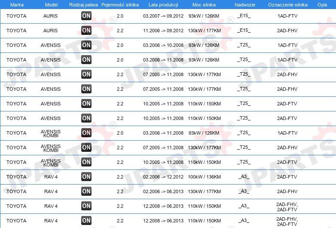Click RAV 4 model cell in the 136KM row
This screenshot has width=336, height=228.
[x=51, y=177]
